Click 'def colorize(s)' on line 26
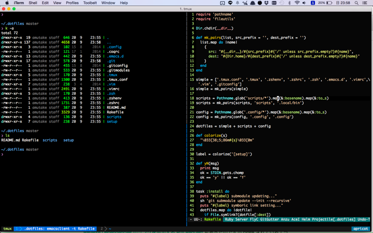 click(x=212, y=135)
